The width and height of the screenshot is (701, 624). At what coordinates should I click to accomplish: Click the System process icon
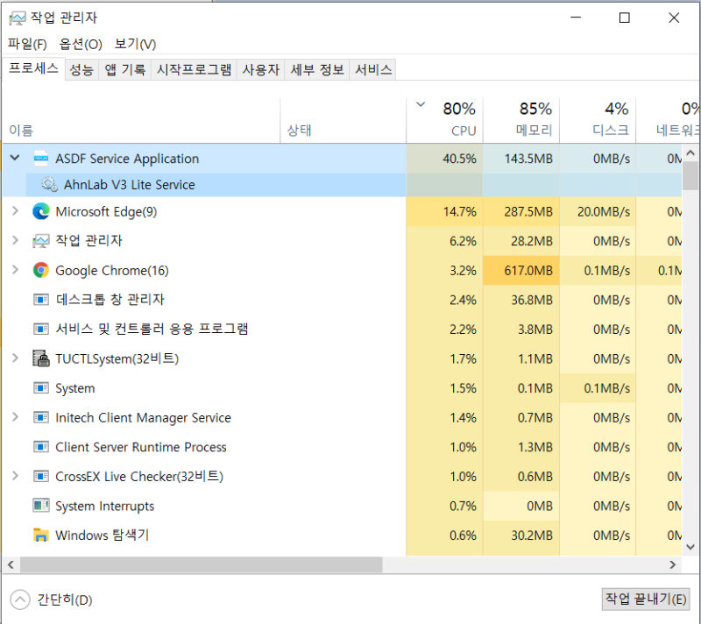[x=41, y=388]
